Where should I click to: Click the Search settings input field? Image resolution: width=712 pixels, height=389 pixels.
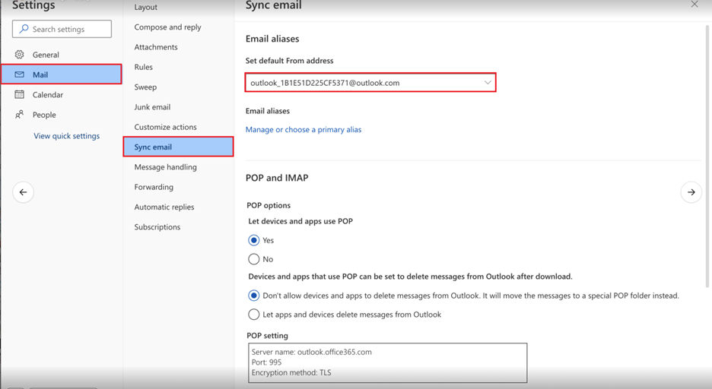pyautogui.click(x=70, y=29)
